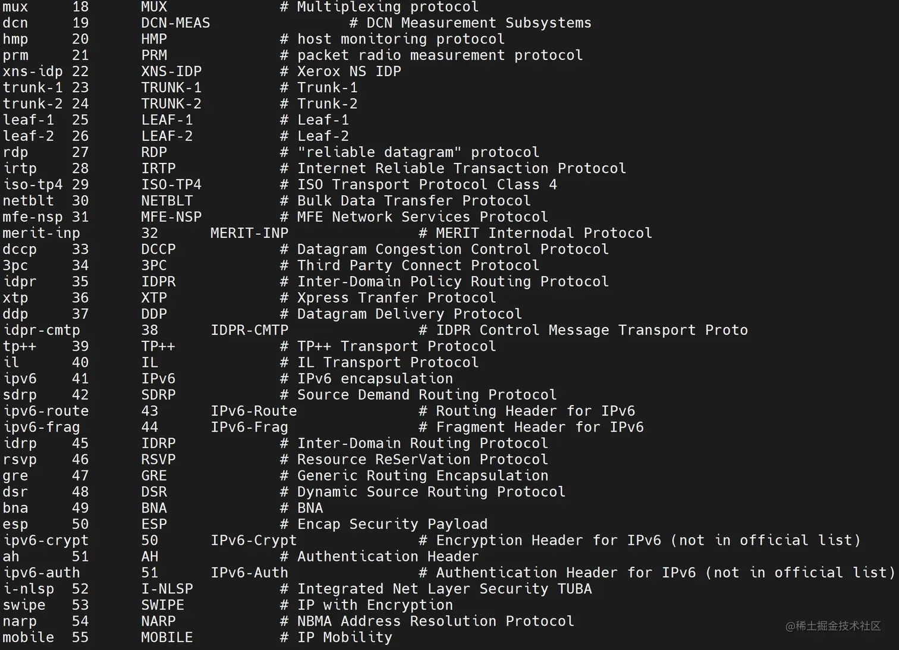Click the 'Xpress Tranfer Protocol' comment

396,298
